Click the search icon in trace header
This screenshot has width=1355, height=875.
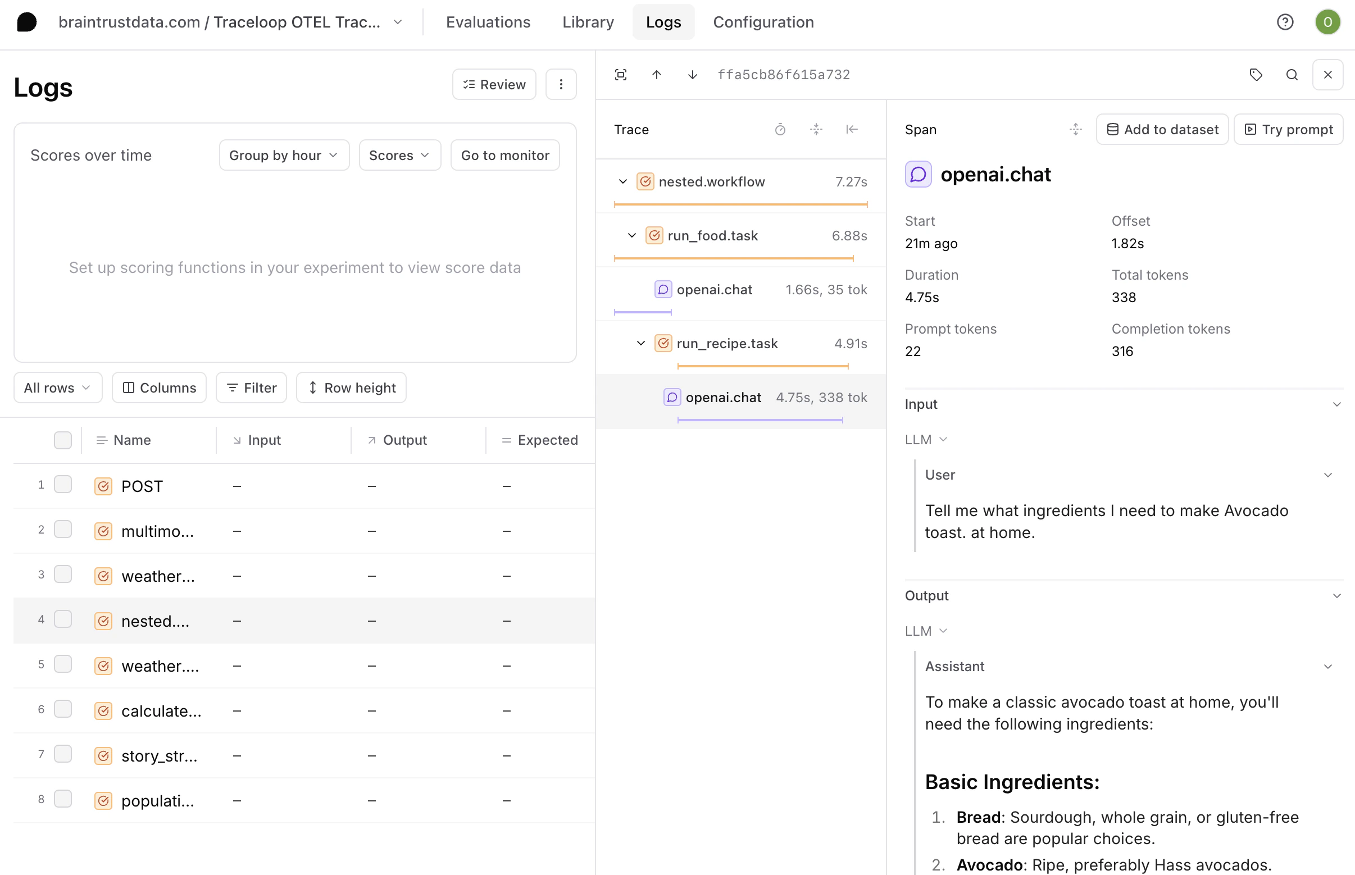click(x=1292, y=75)
